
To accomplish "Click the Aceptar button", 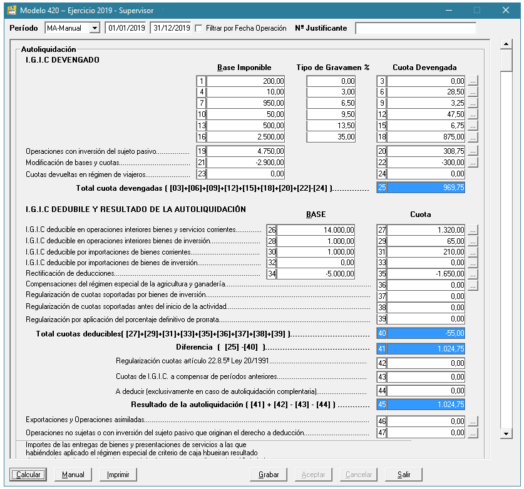I will coord(313,475).
